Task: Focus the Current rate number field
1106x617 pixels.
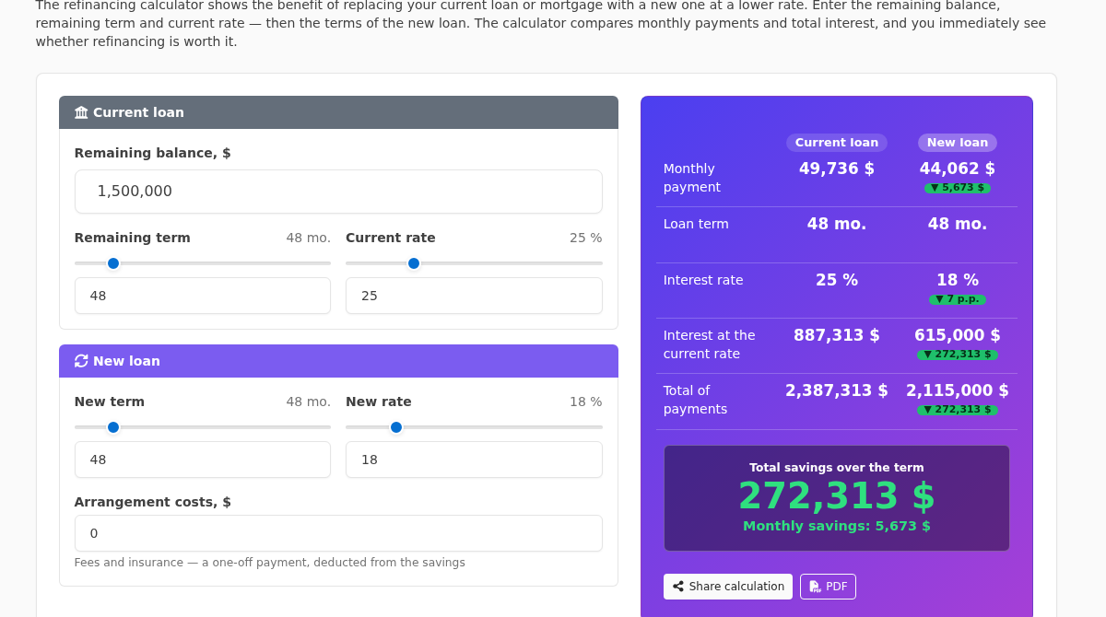Action: click(474, 296)
